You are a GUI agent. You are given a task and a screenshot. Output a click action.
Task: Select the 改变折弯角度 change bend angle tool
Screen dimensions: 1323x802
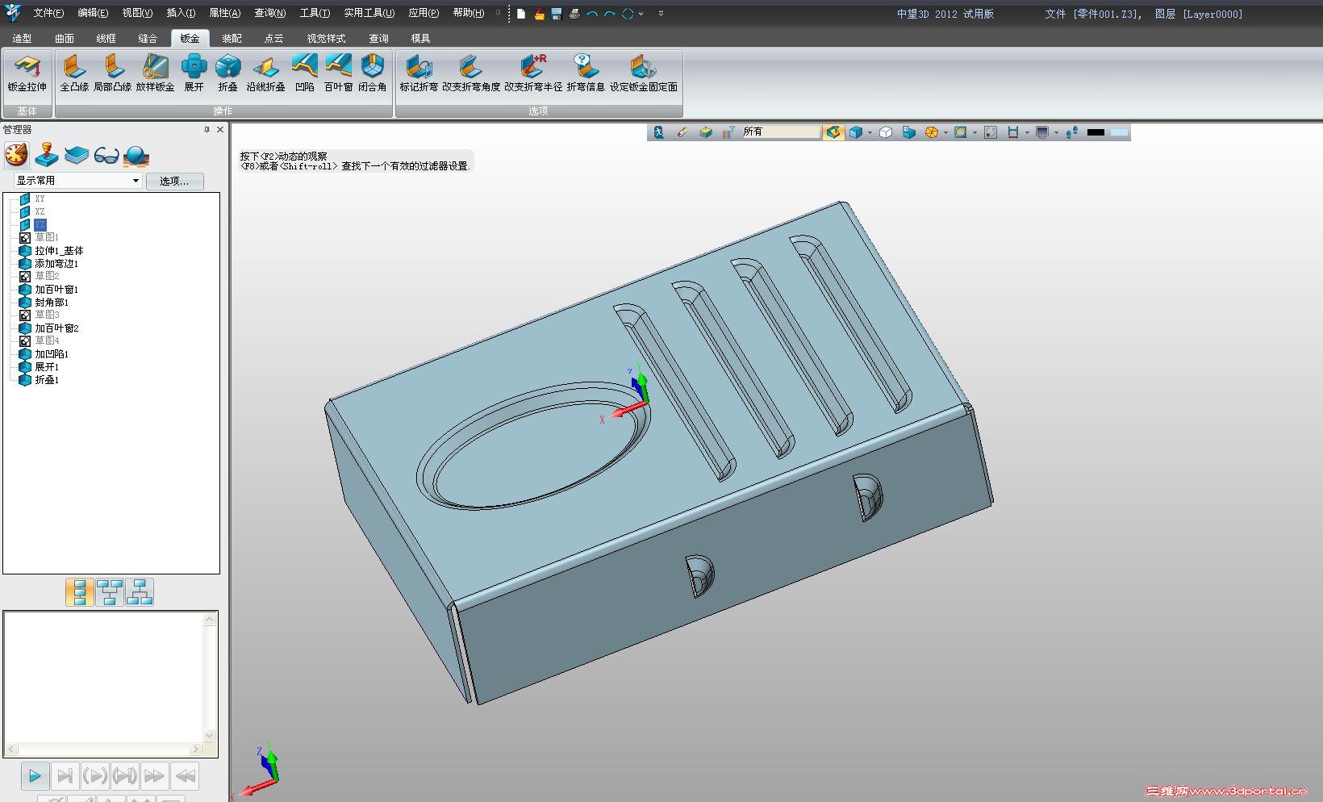click(x=471, y=74)
